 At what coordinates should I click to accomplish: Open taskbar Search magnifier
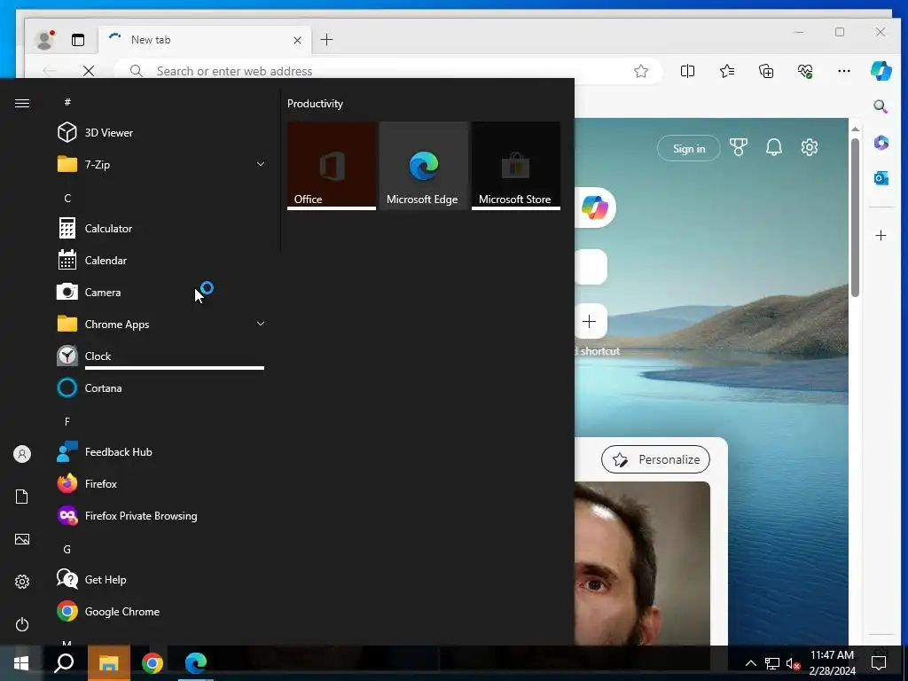point(64,662)
